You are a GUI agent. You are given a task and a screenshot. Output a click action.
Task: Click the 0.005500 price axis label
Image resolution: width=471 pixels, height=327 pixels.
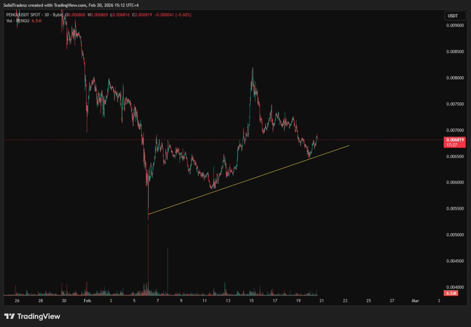[456, 208]
